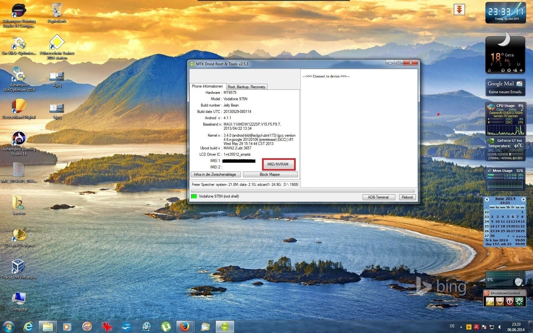Open Ashampoo WinOptimizer 2014 shortcut
Image resolution: width=533 pixels, height=333 pixels.
click(19, 79)
